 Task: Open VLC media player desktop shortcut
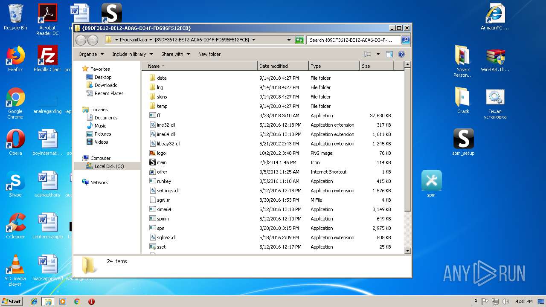coord(15,270)
